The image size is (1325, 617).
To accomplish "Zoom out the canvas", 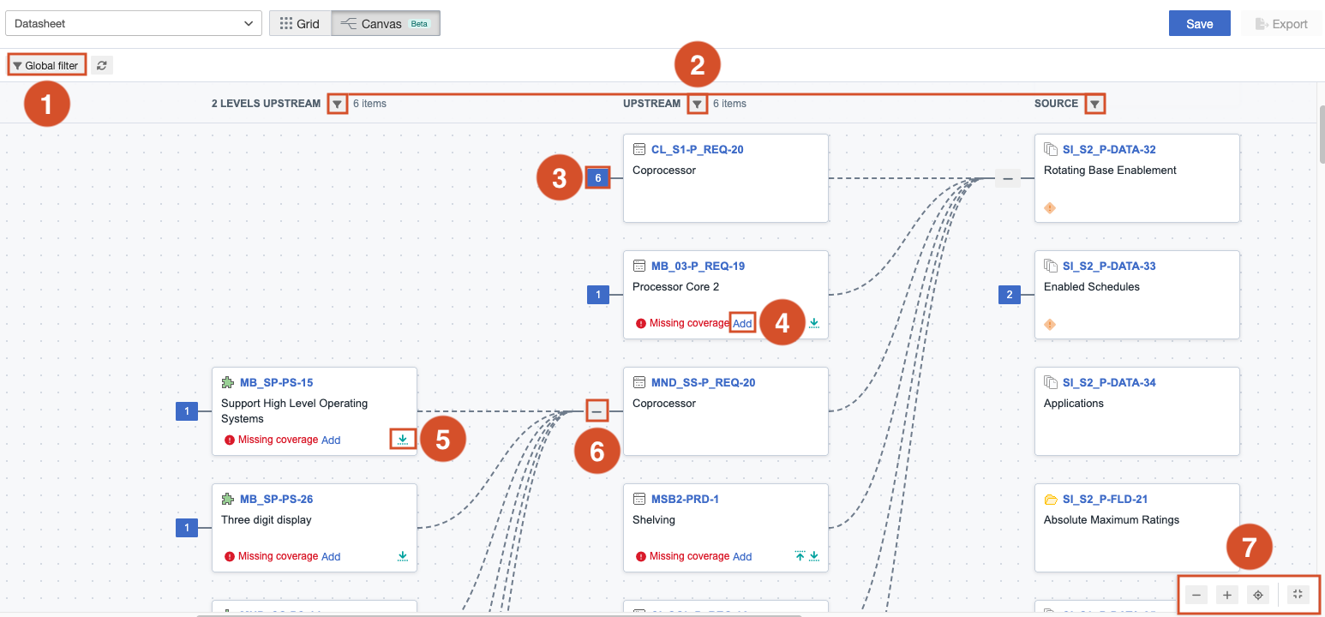I will (x=1197, y=594).
